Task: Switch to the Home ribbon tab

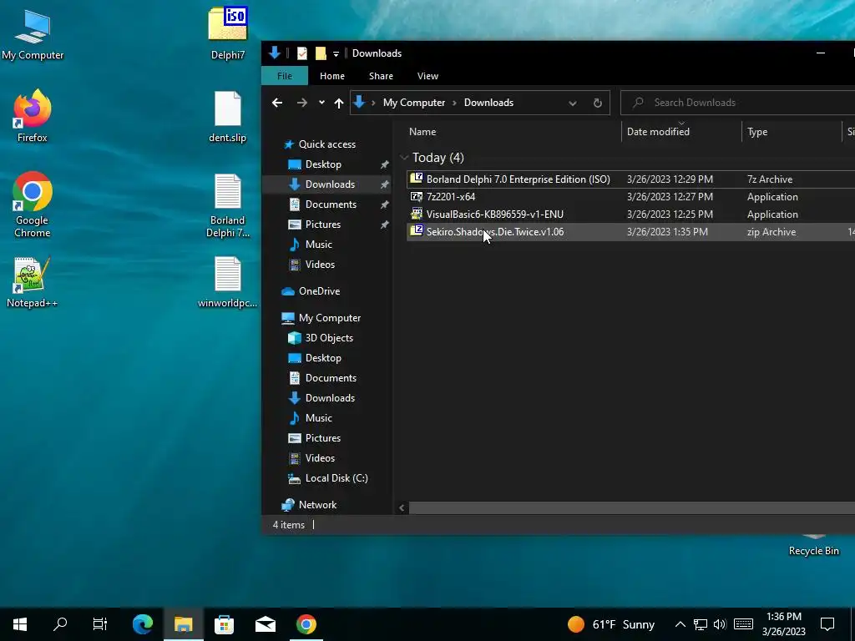Action: (x=332, y=76)
